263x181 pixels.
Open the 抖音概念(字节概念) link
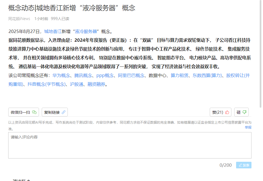pos(46,84)
